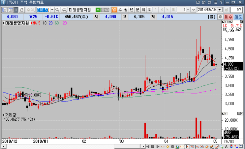
Task: Click the red 매수 buy button
Action: click(x=229, y=17)
